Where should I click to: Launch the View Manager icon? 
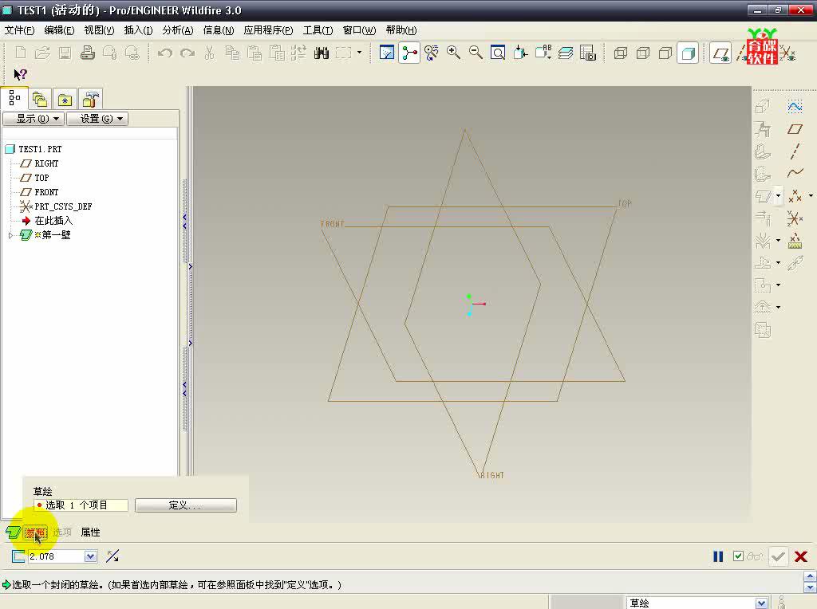[x=588, y=53]
